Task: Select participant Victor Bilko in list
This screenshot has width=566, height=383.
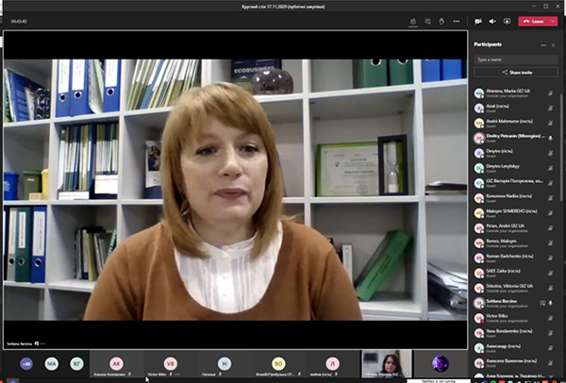Action: [515, 318]
